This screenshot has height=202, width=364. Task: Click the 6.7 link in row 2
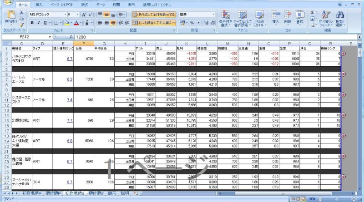[x=70, y=59]
